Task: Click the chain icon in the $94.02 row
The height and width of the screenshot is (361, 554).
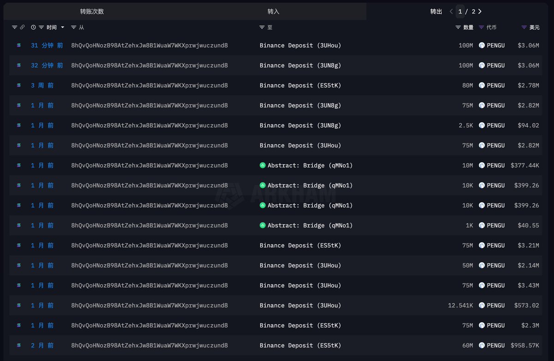Action: 19,125
